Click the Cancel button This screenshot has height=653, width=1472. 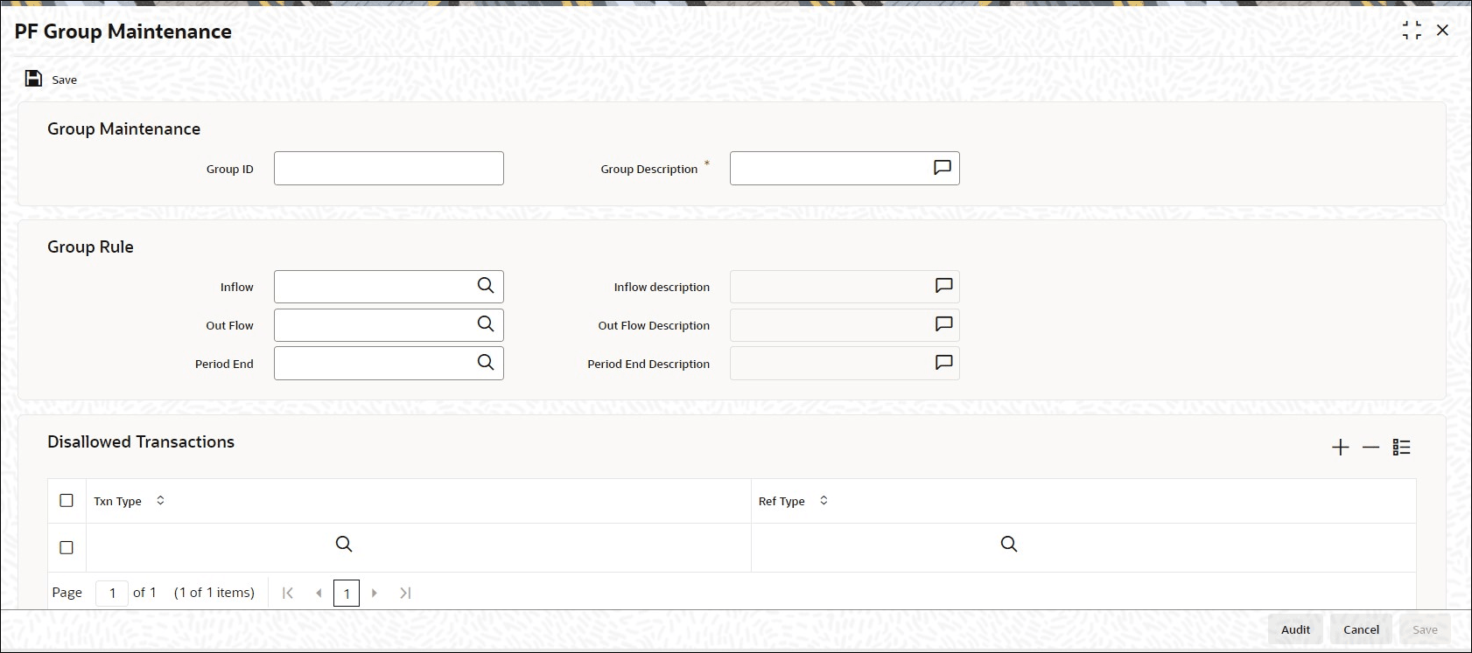[1361, 629]
